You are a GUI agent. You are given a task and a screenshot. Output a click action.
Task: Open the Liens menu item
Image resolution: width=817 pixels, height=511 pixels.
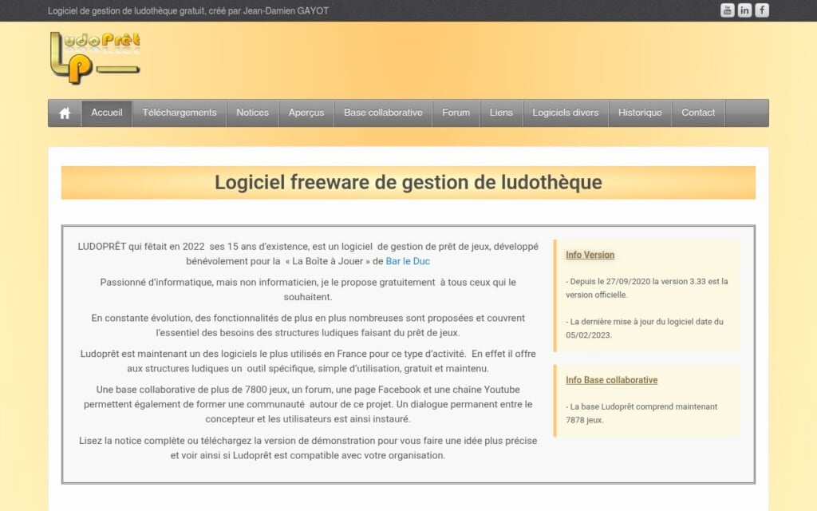tap(501, 113)
